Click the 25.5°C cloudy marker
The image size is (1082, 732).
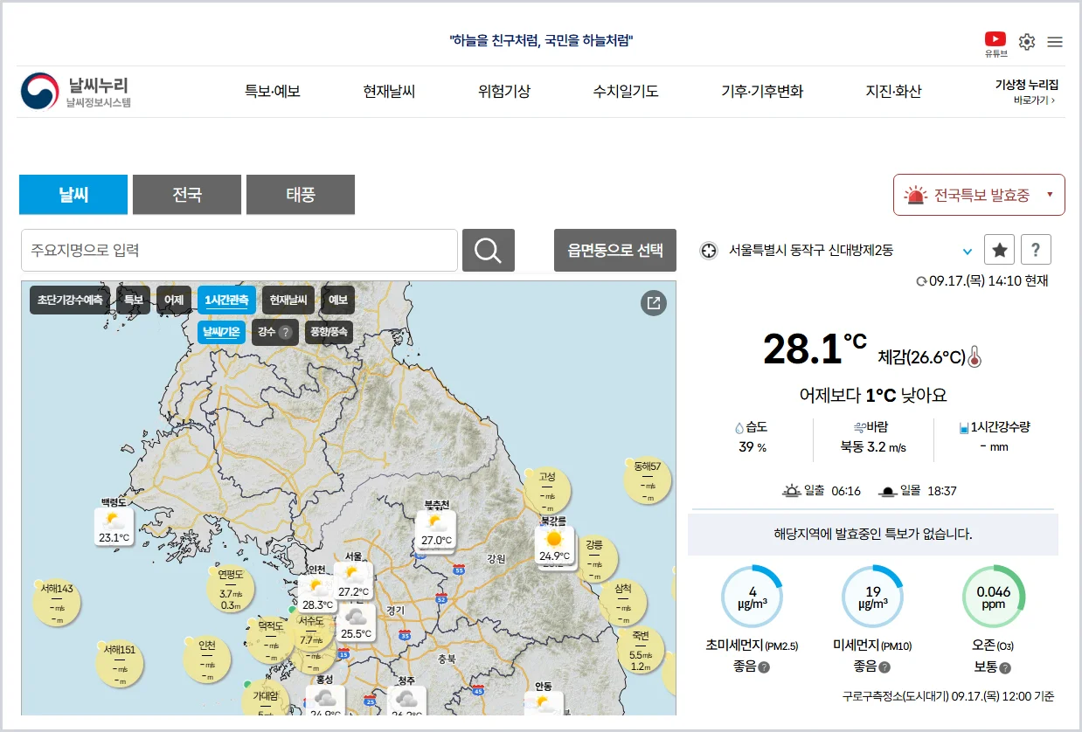tap(356, 623)
